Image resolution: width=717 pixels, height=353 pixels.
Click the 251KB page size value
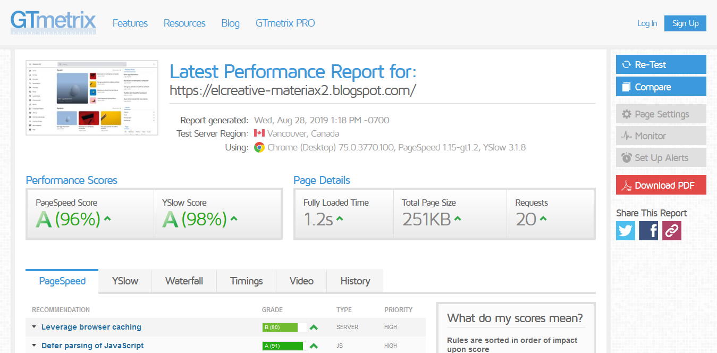tap(426, 219)
